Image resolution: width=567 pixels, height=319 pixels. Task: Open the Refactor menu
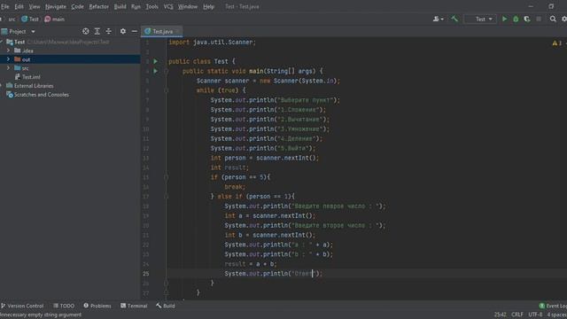point(98,6)
